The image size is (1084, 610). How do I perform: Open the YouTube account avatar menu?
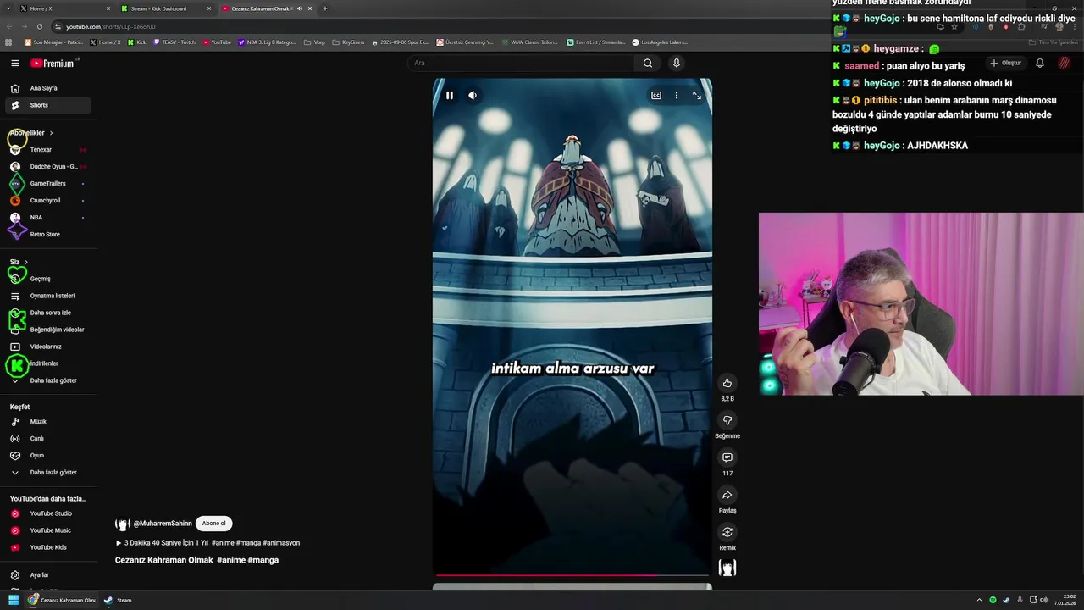tap(1064, 63)
